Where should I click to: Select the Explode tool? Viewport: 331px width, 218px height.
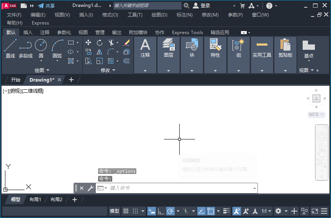coord(126,52)
